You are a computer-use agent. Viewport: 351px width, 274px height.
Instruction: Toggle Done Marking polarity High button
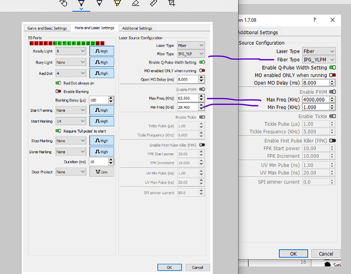point(102,152)
